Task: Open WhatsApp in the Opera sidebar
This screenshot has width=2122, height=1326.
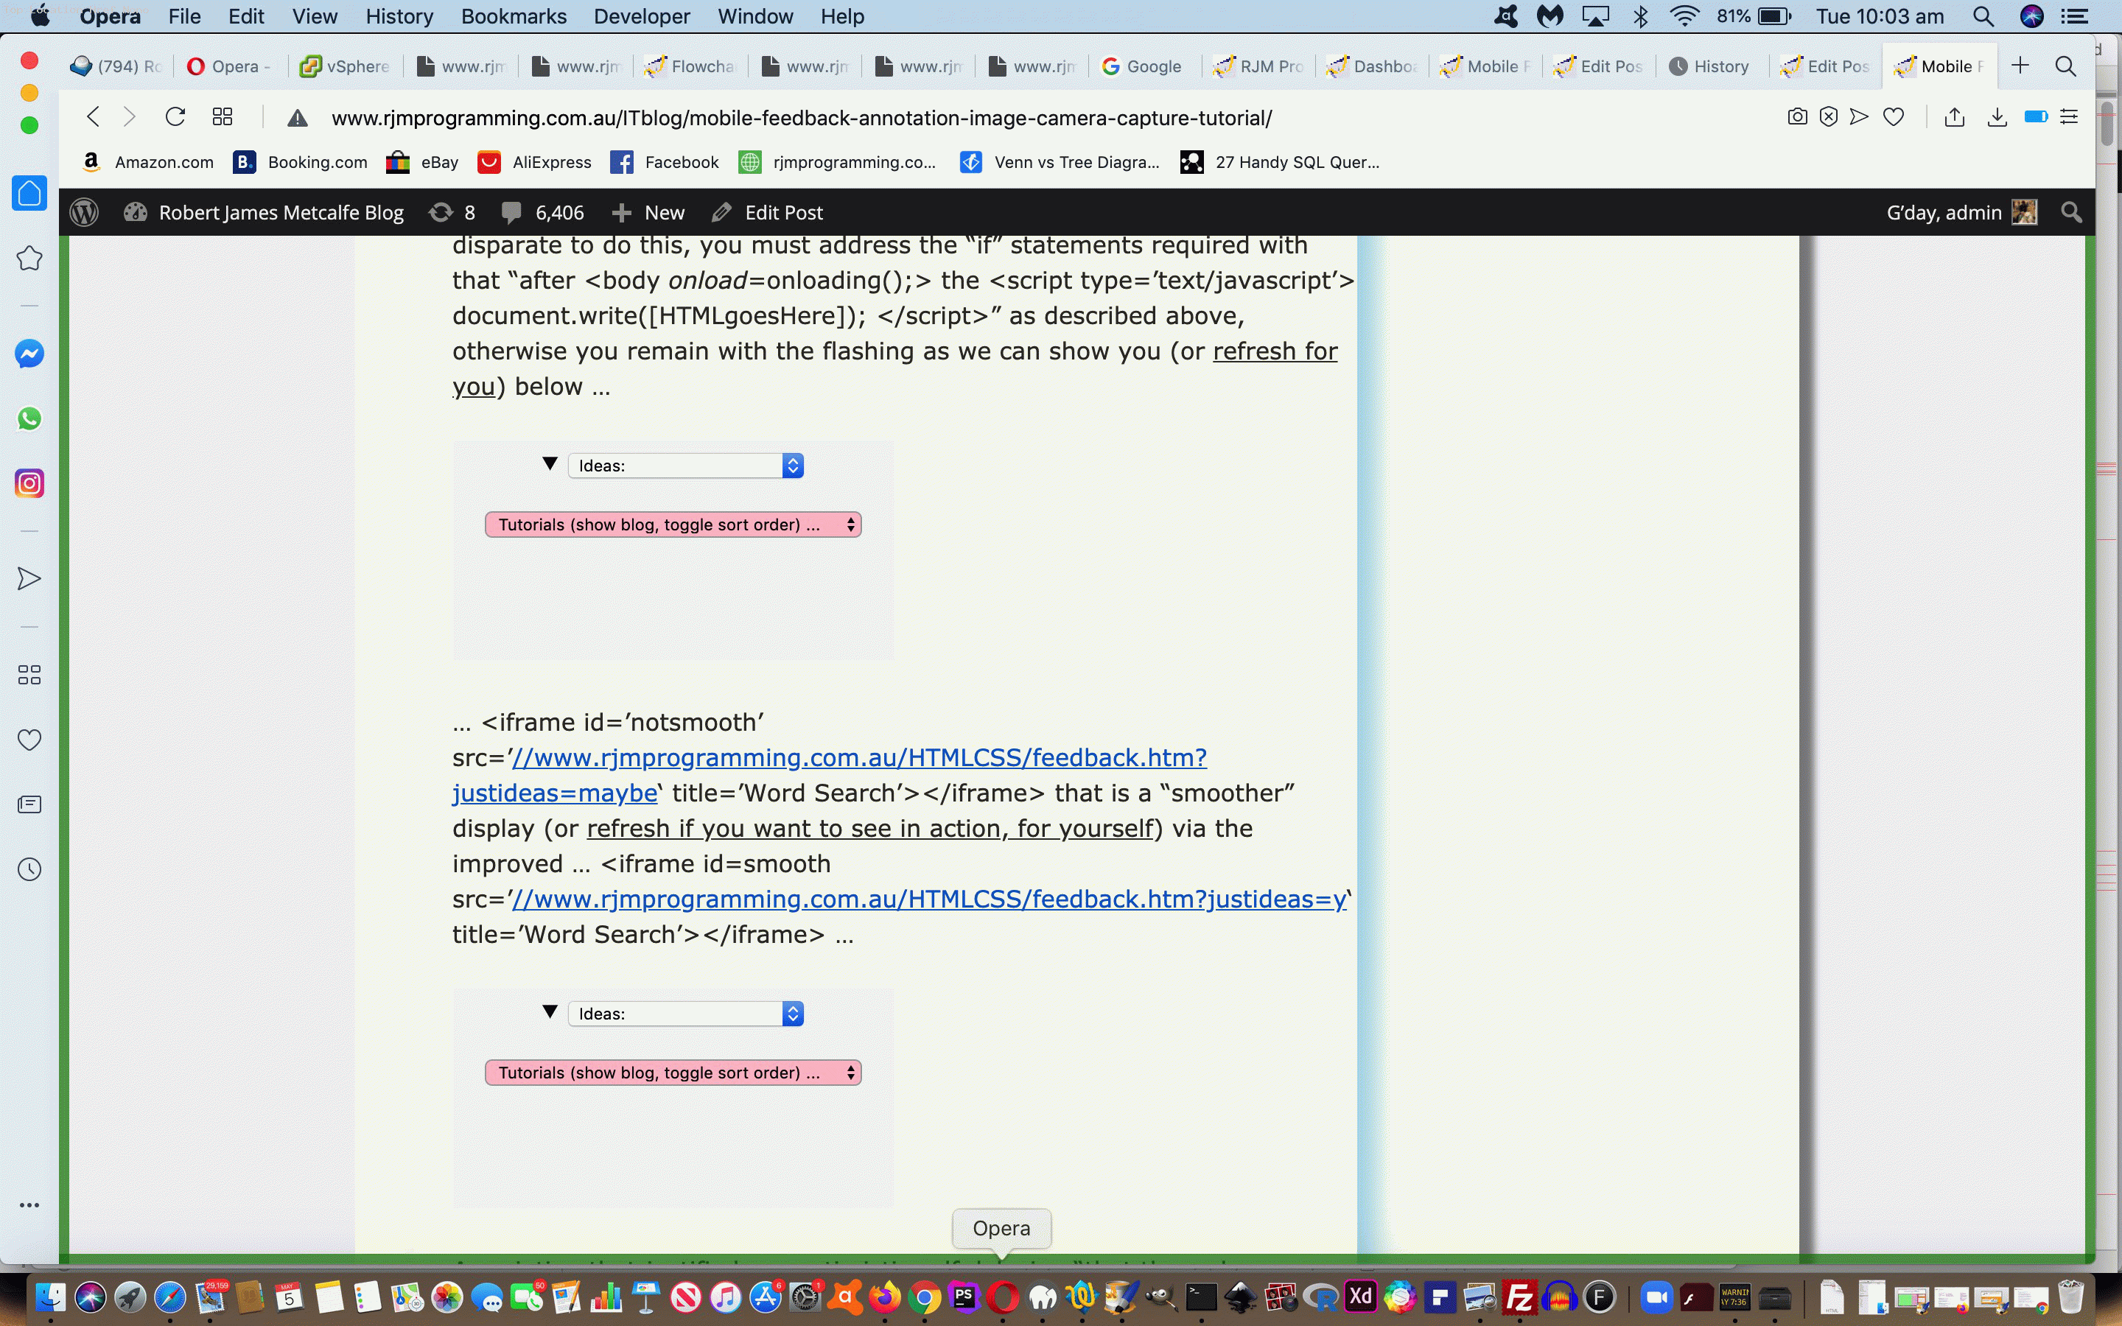Action: pyautogui.click(x=29, y=418)
